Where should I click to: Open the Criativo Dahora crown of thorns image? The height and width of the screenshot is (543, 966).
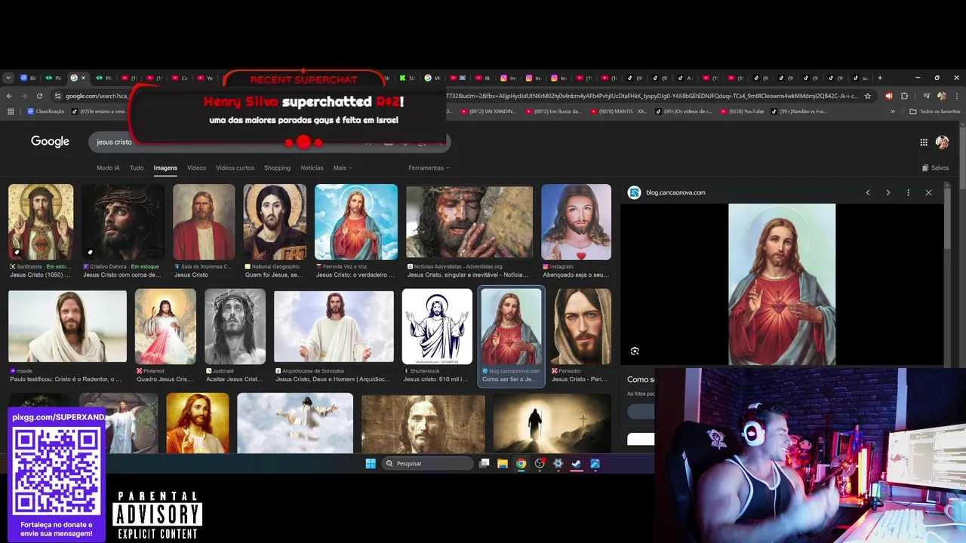coord(122,222)
